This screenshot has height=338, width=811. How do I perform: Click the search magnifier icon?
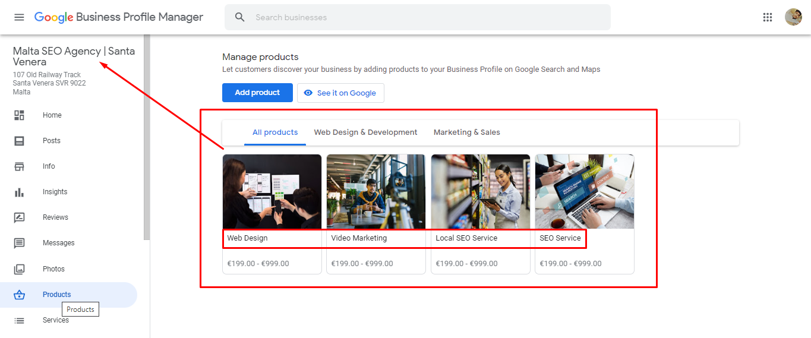point(240,17)
